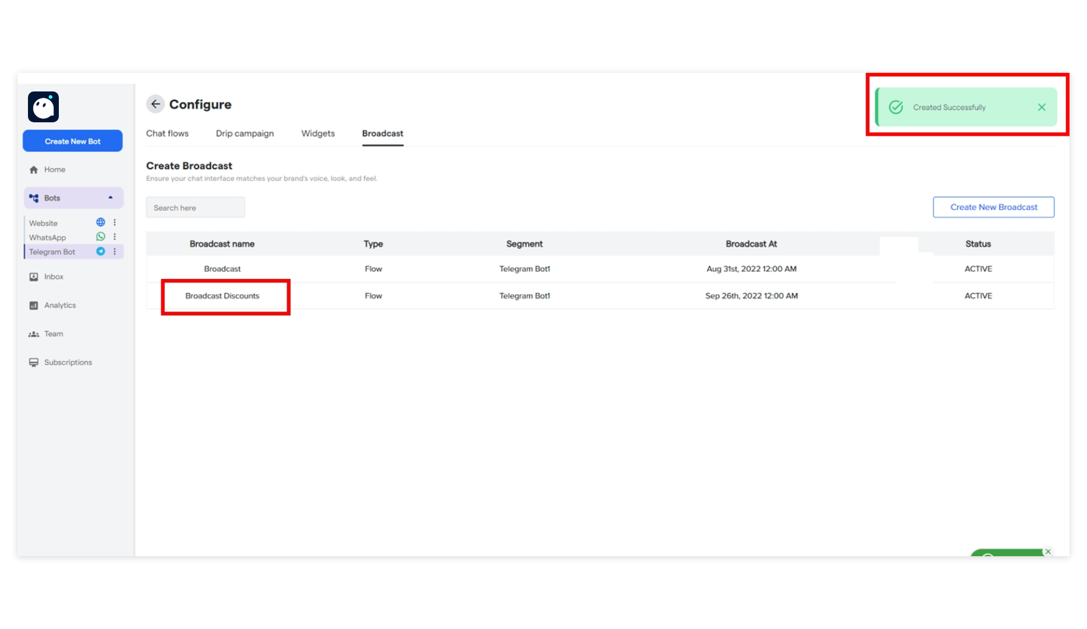Click the Telegram channel icon

click(101, 252)
